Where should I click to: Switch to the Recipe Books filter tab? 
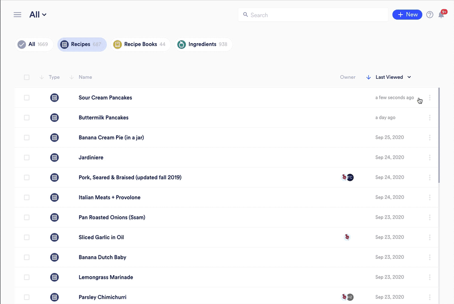(x=140, y=44)
